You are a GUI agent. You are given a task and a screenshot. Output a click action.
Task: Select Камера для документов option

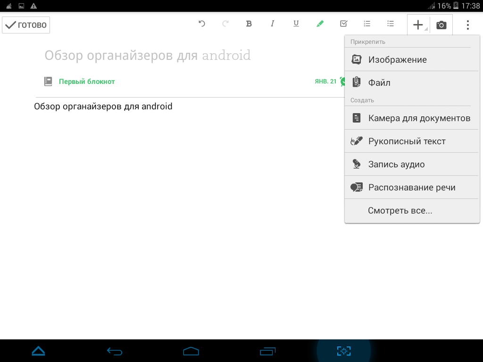pyautogui.click(x=419, y=118)
